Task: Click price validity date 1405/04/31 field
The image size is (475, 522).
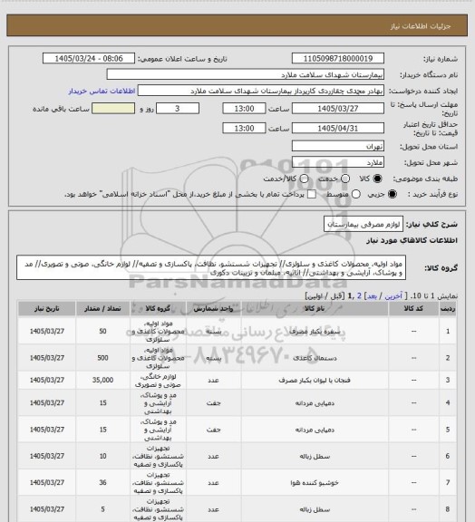Action: click(338, 128)
